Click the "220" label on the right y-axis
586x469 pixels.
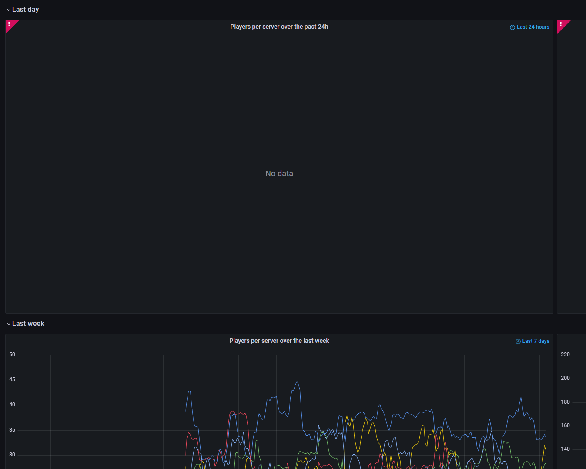(x=565, y=355)
